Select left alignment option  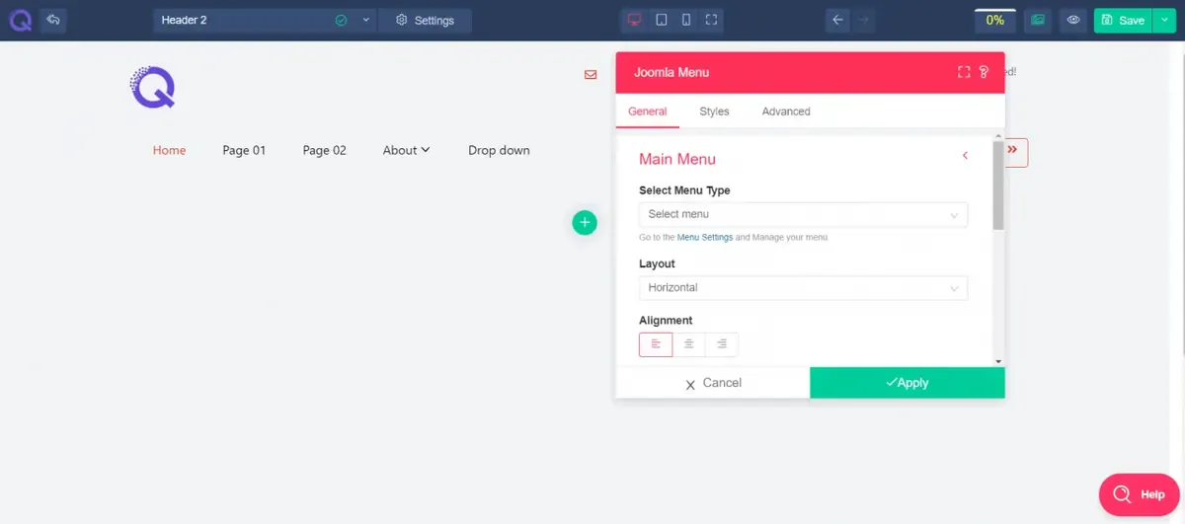(x=656, y=344)
